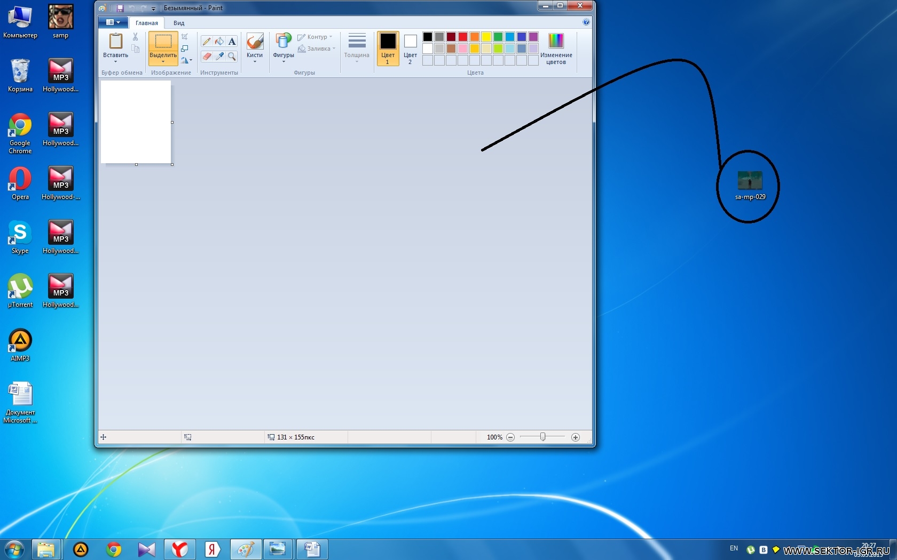Pick the red color swatch

(x=463, y=37)
